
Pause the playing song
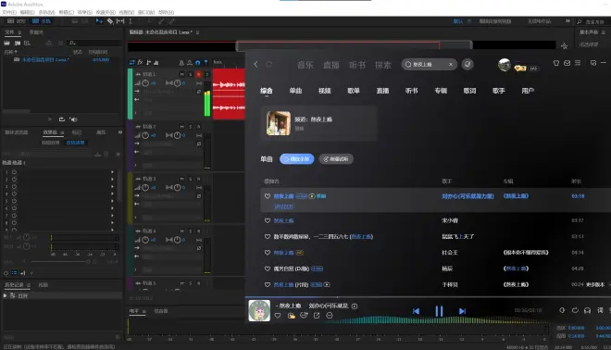[439, 311]
